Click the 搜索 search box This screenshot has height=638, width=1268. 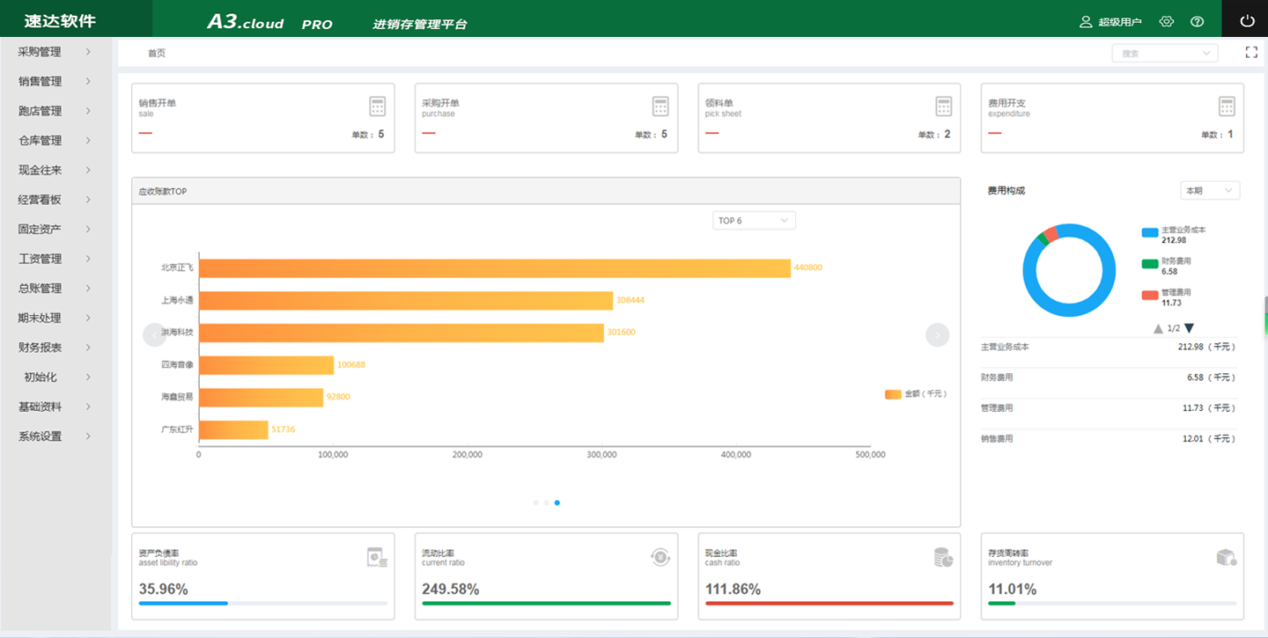[1164, 54]
